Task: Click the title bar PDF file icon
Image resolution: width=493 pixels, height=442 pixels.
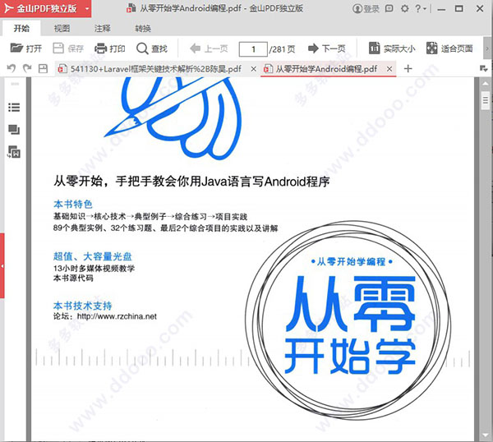Action: point(131,8)
